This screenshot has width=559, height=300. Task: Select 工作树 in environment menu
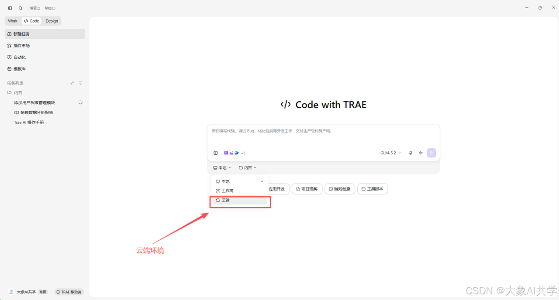(239, 191)
